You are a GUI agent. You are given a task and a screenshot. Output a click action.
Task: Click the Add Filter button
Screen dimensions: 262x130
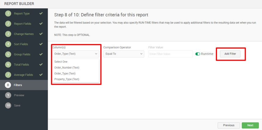[x=230, y=54]
